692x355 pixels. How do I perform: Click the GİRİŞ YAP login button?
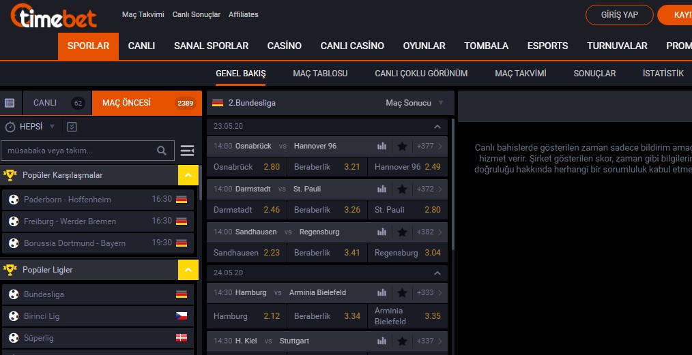pos(620,15)
